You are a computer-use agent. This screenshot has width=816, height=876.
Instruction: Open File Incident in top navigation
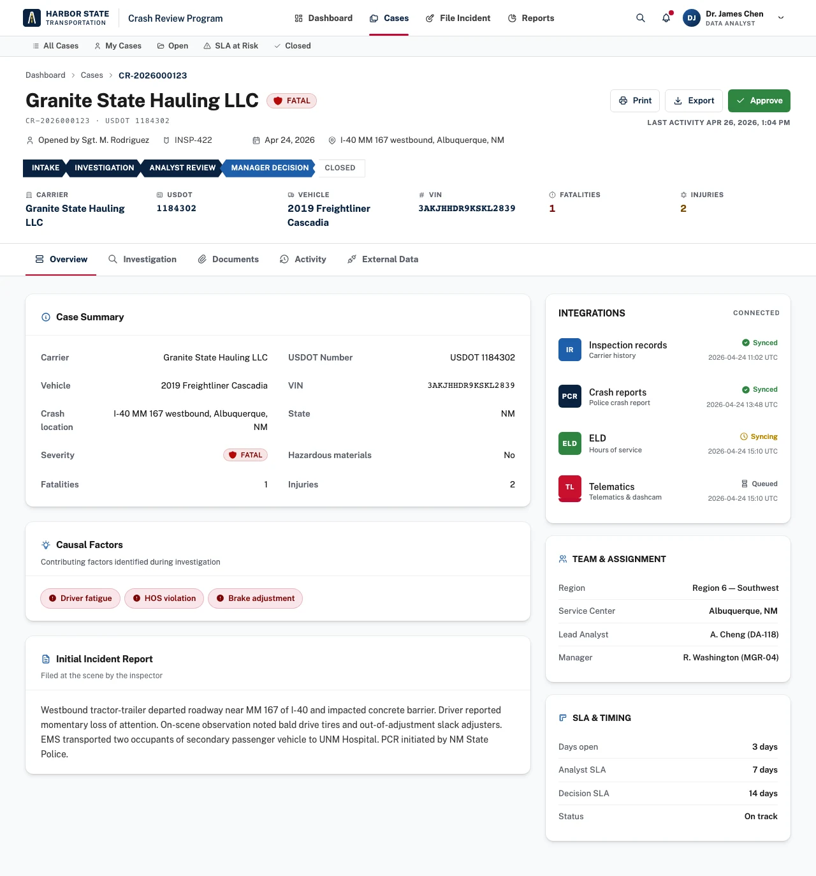458,18
